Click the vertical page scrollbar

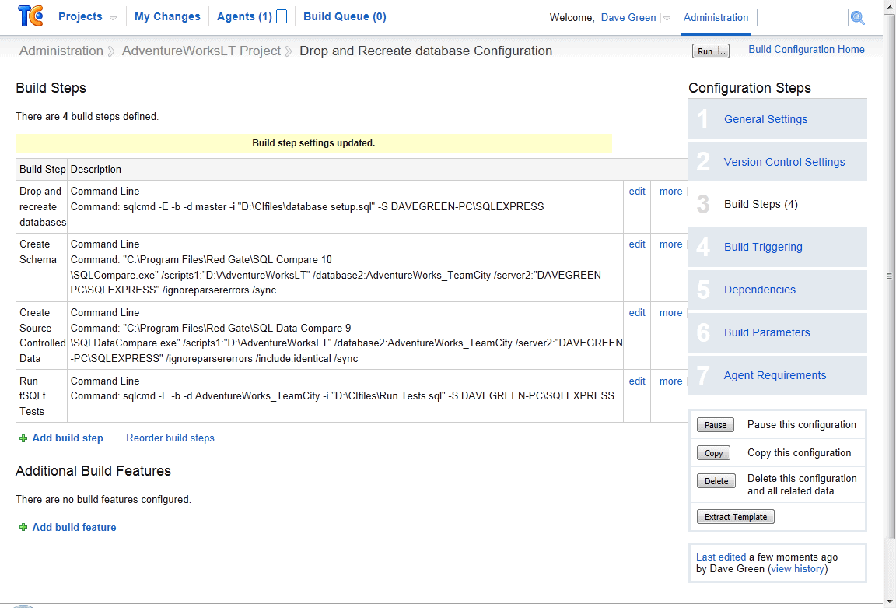pyautogui.click(x=889, y=276)
